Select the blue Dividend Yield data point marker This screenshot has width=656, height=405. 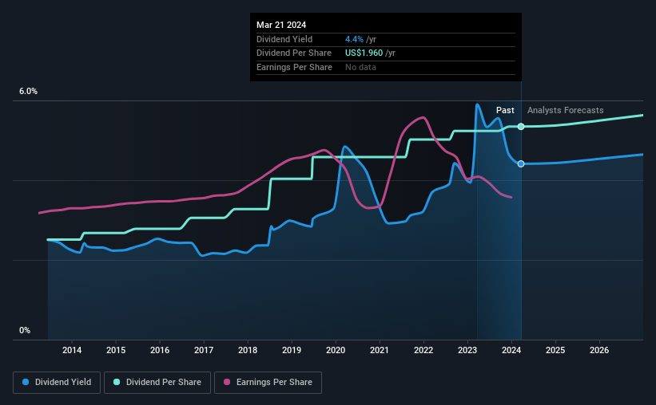521,164
